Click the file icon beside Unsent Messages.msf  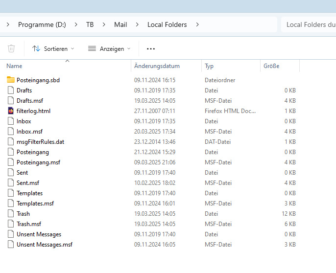point(11,245)
